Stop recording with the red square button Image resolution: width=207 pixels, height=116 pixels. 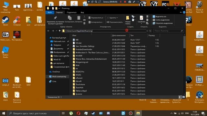[x=125, y=2]
